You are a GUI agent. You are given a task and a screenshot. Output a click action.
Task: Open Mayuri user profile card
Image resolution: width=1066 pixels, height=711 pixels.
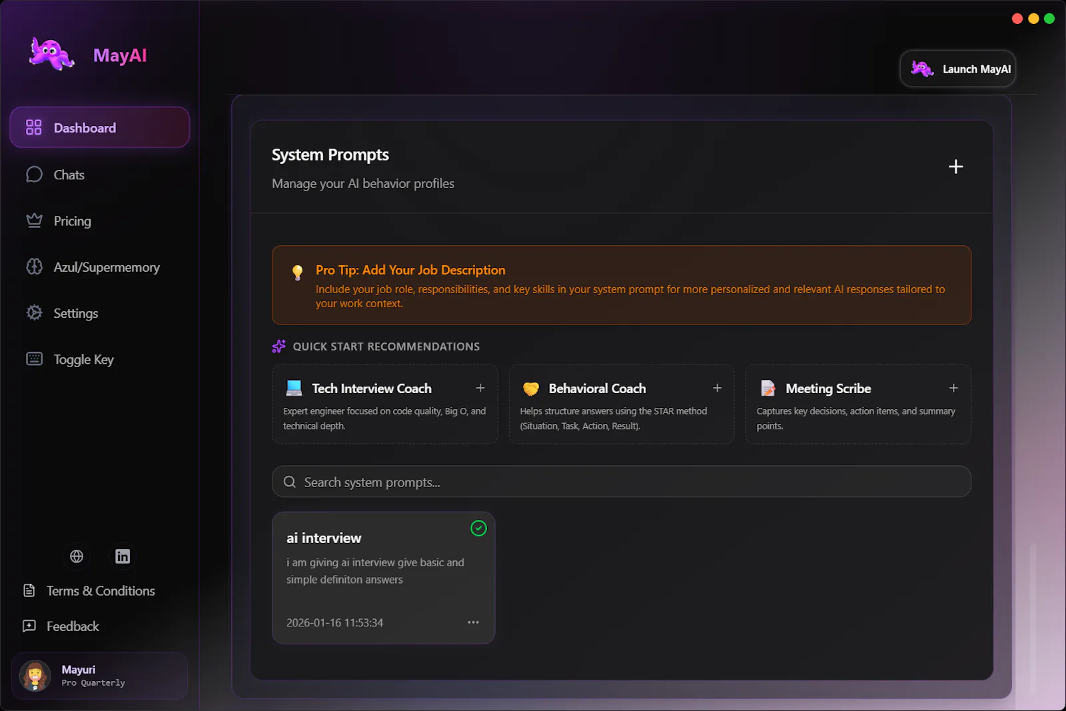click(x=100, y=676)
